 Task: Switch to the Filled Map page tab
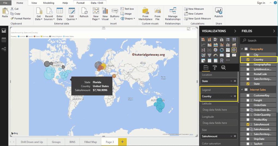90,142
